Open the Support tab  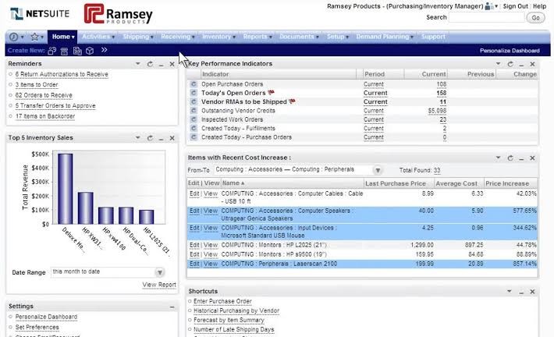pos(433,37)
